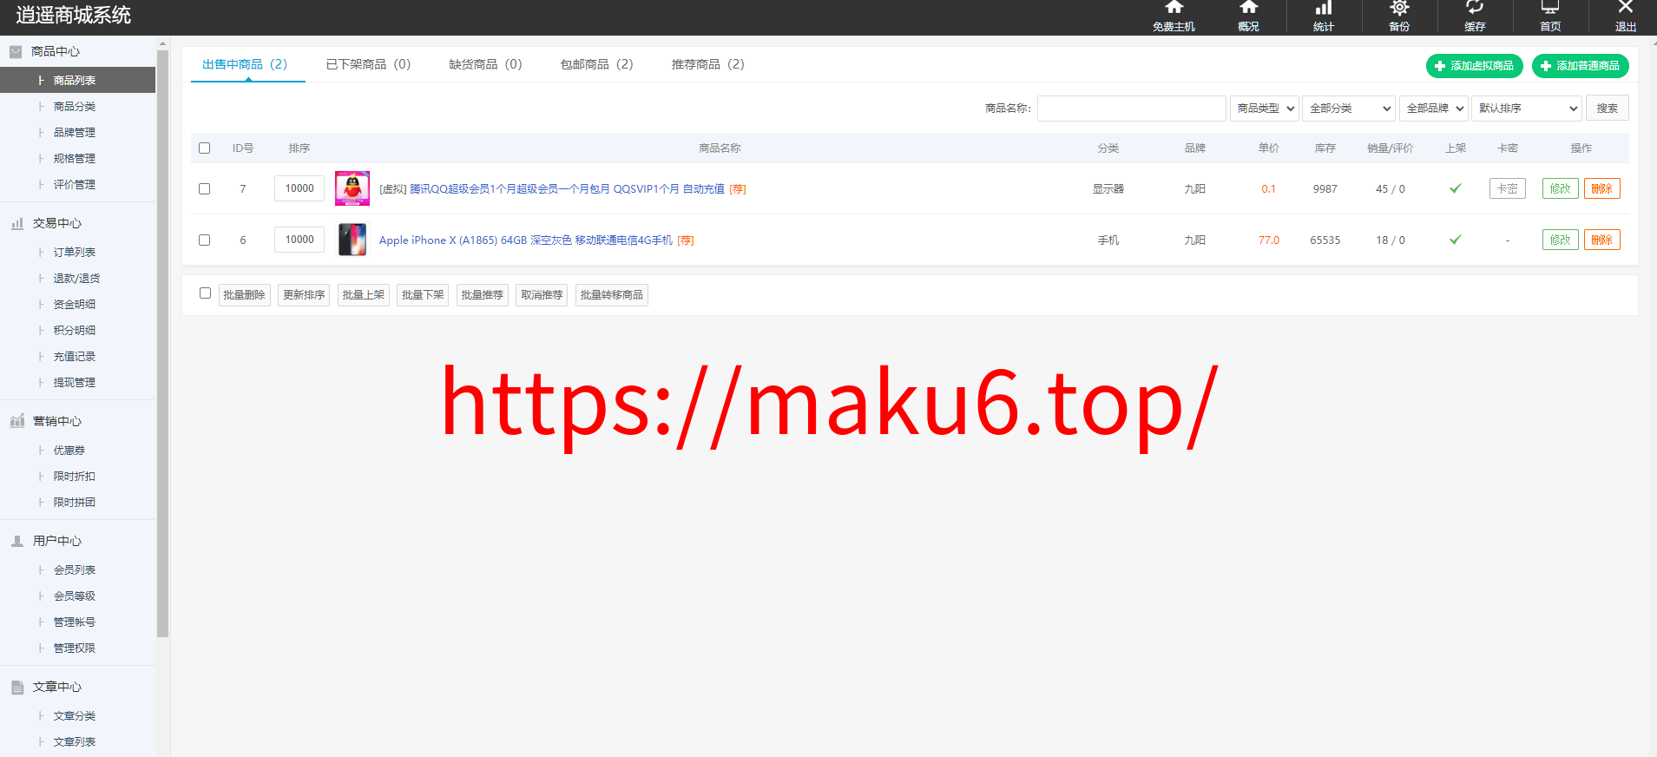Open the Apple iPhone X product name link

526,240
